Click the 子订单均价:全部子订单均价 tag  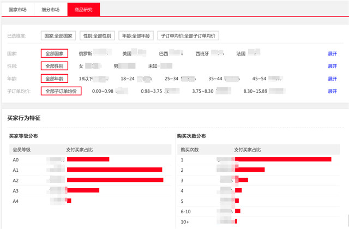click(x=188, y=36)
